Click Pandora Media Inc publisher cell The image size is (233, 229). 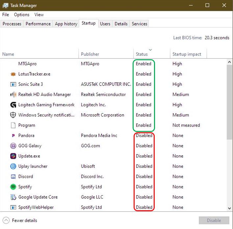[x=99, y=136]
